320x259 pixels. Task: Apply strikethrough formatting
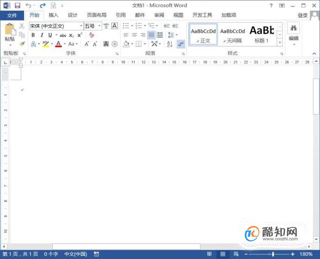point(63,36)
